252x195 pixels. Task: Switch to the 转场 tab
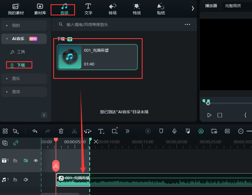pos(113,9)
